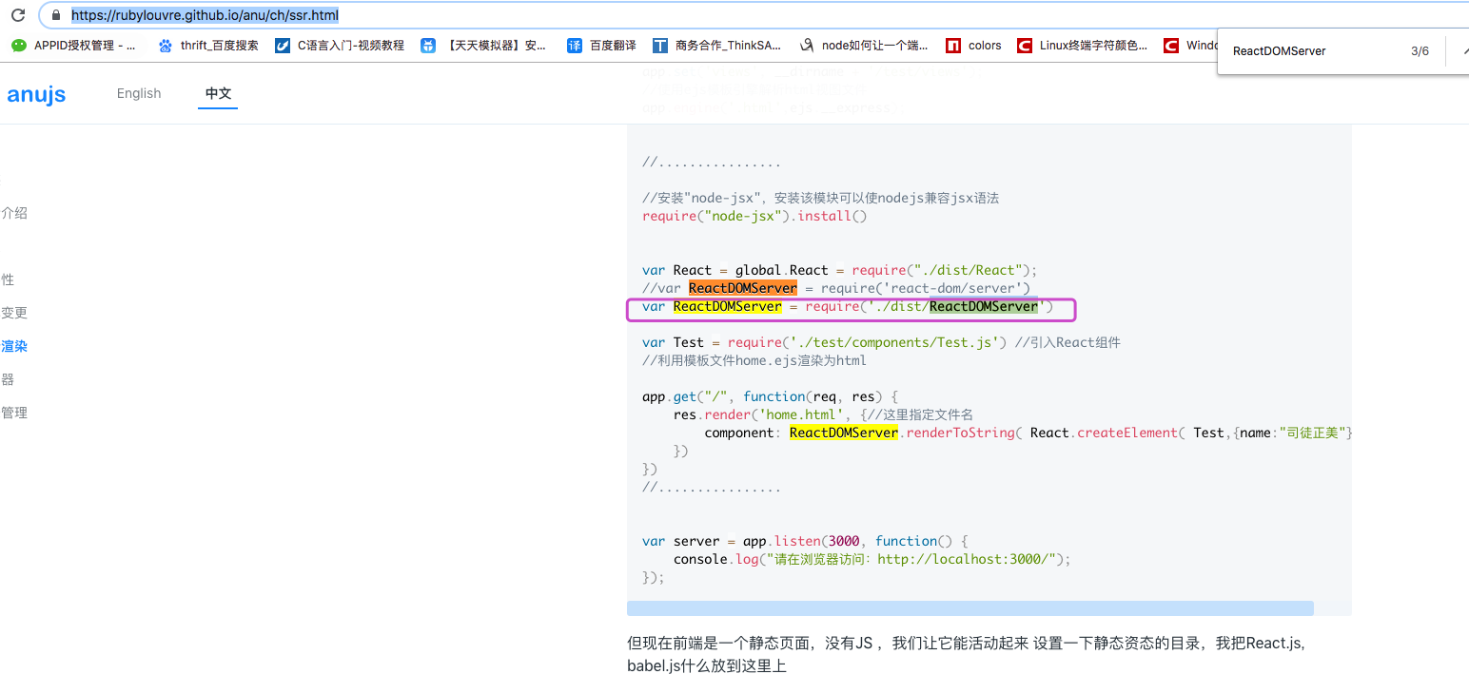Open the 天天模拟器 bookmark icon

pos(422,45)
